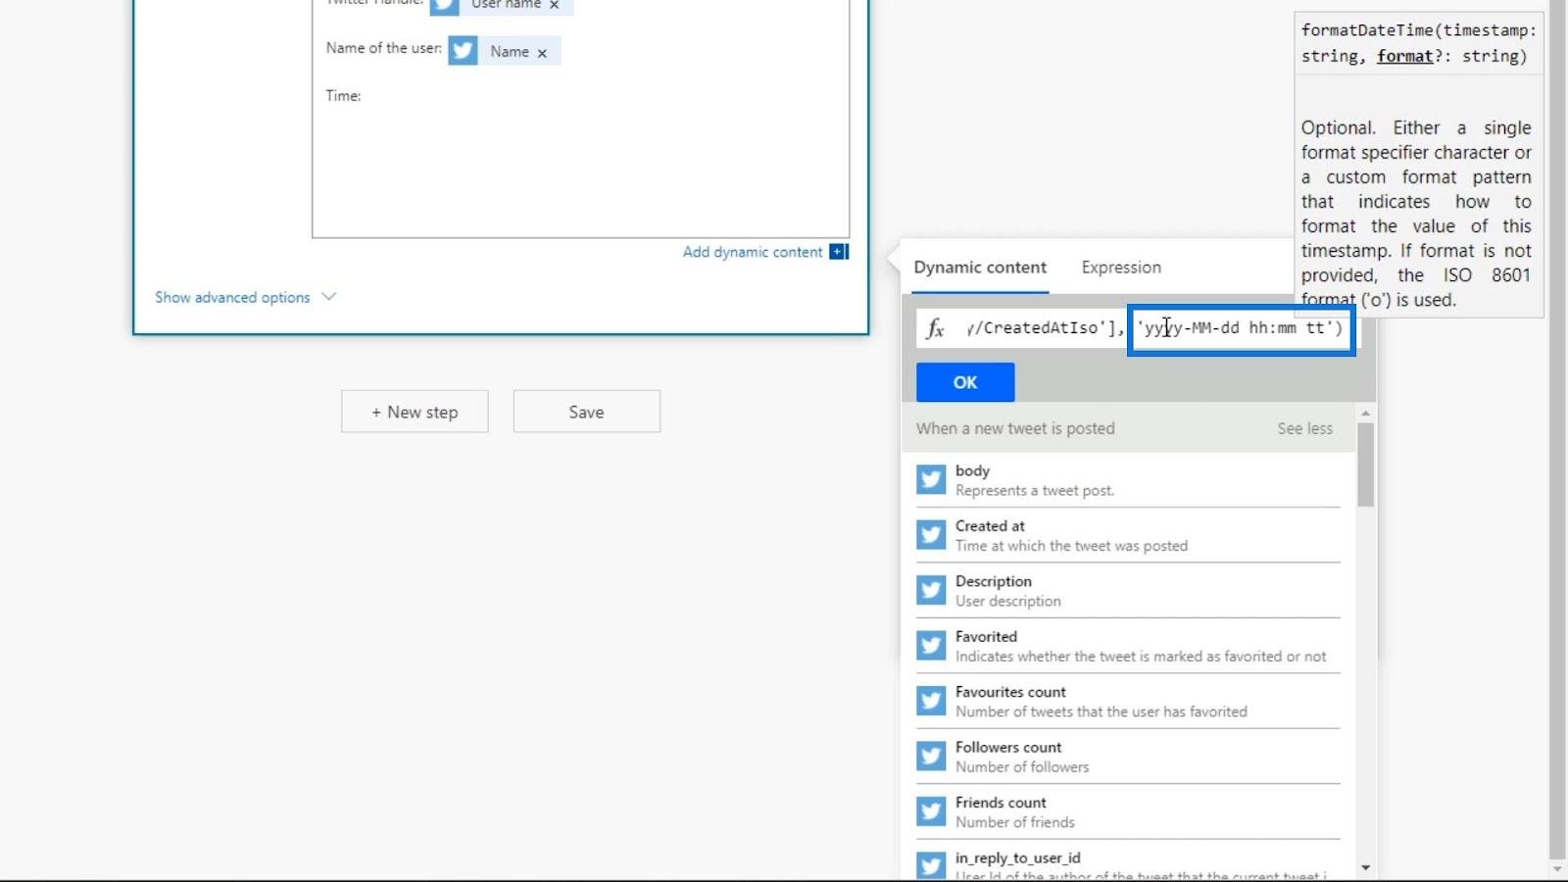Select Followers count dynamic content
The height and width of the screenshot is (882, 1568).
[1128, 757]
